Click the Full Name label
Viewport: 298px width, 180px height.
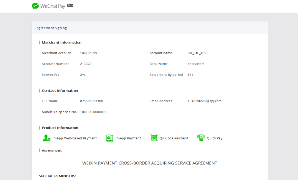[50, 101]
